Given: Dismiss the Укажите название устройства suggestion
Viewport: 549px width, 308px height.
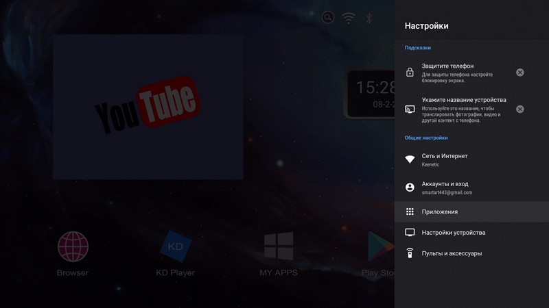Looking at the screenshot, I should pos(520,109).
